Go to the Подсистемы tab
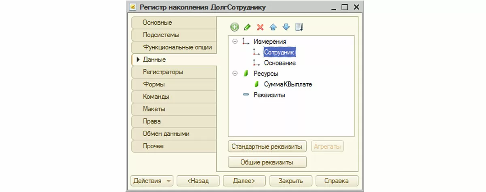 (x=161, y=35)
